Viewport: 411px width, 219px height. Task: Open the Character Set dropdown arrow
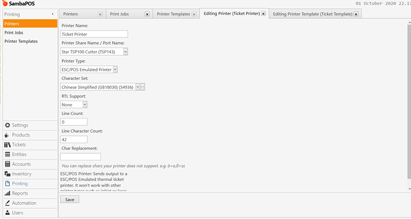point(138,87)
